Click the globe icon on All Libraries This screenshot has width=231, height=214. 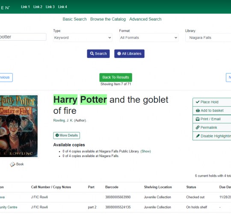[x=119, y=53]
